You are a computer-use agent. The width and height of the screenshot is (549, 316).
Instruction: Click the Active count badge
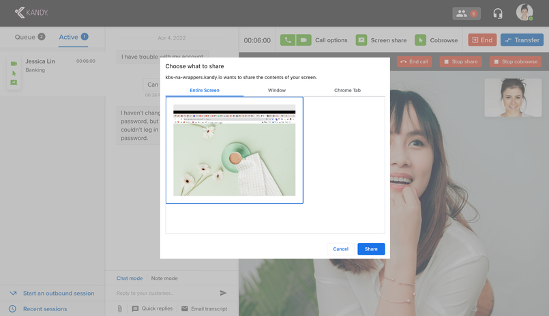pyautogui.click(x=85, y=36)
